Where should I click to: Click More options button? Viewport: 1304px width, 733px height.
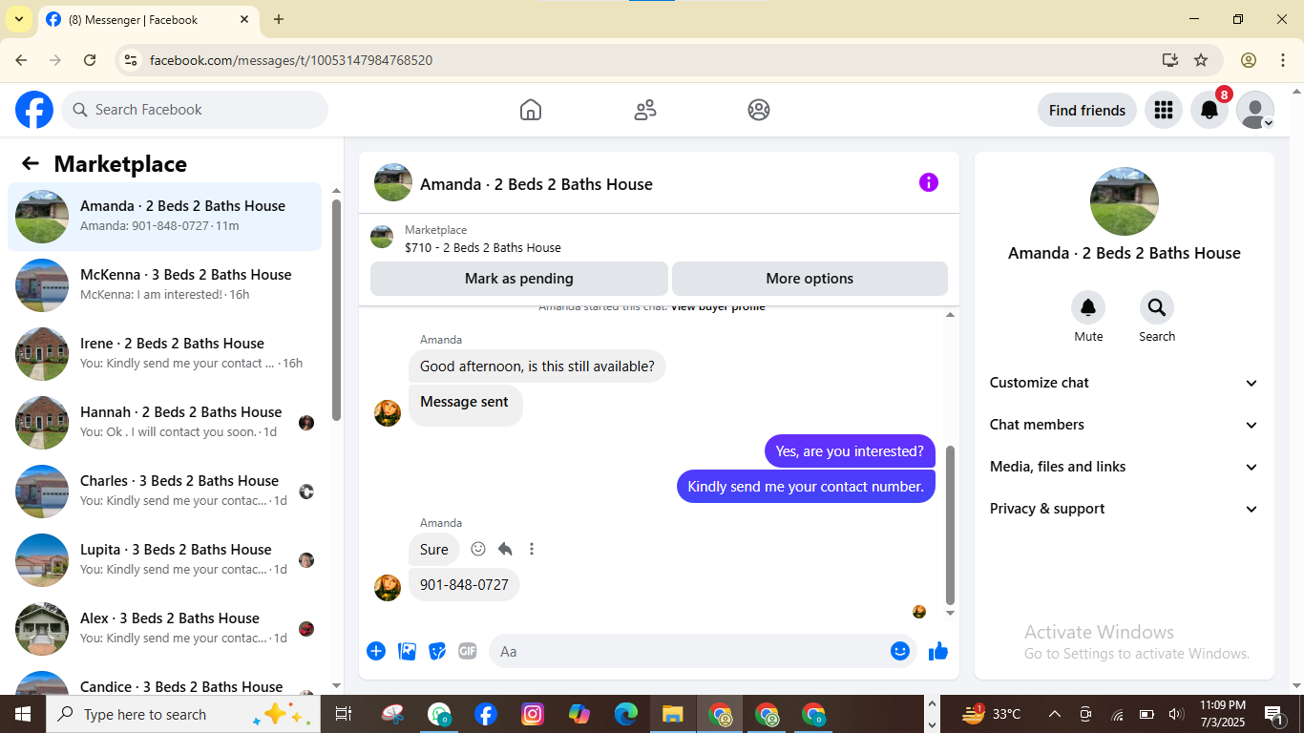pos(810,279)
